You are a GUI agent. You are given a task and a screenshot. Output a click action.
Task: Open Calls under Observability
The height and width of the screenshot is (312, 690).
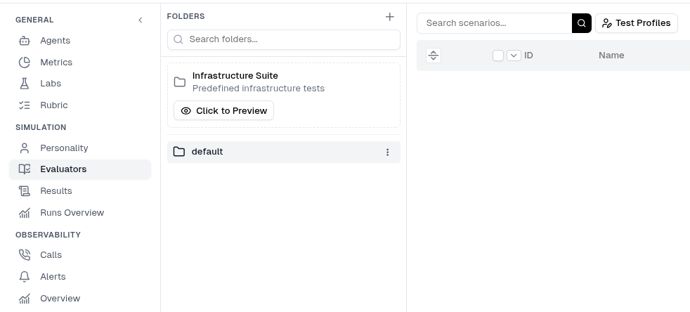click(51, 255)
